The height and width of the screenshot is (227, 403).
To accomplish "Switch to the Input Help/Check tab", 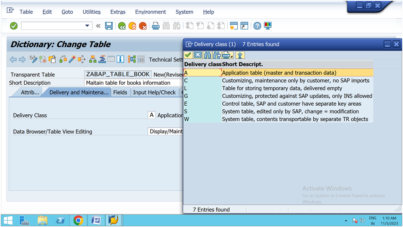I will [x=154, y=93].
